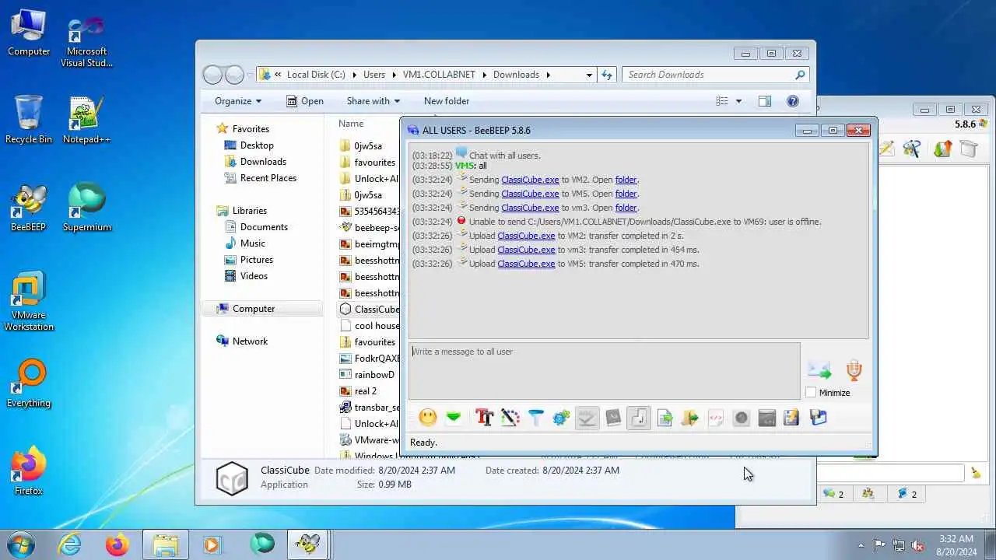Click the send message arrow button
The height and width of the screenshot is (560, 996).
click(x=819, y=370)
